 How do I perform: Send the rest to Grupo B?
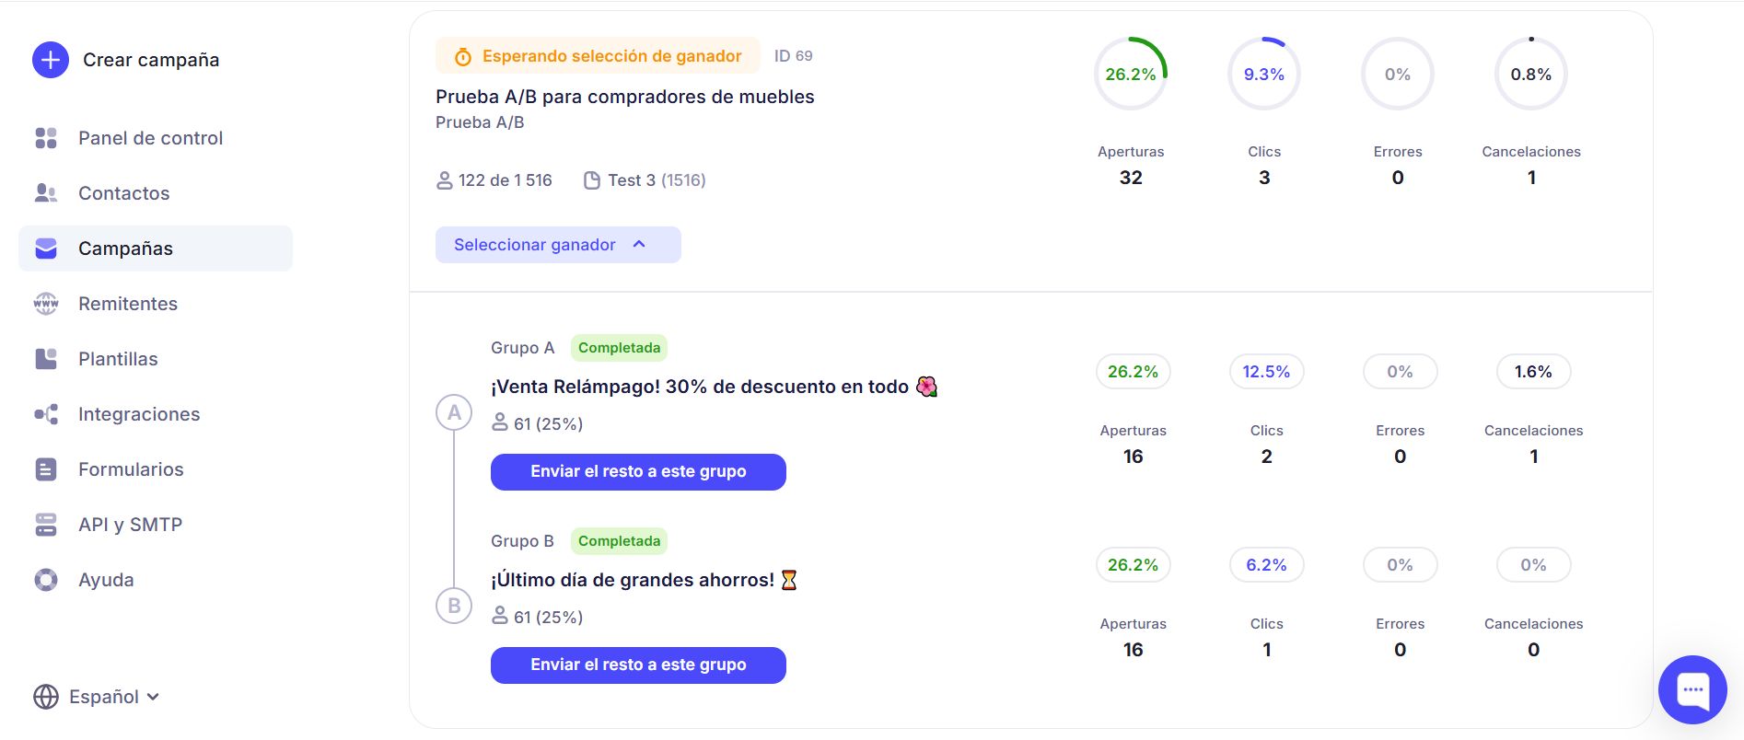click(x=638, y=665)
